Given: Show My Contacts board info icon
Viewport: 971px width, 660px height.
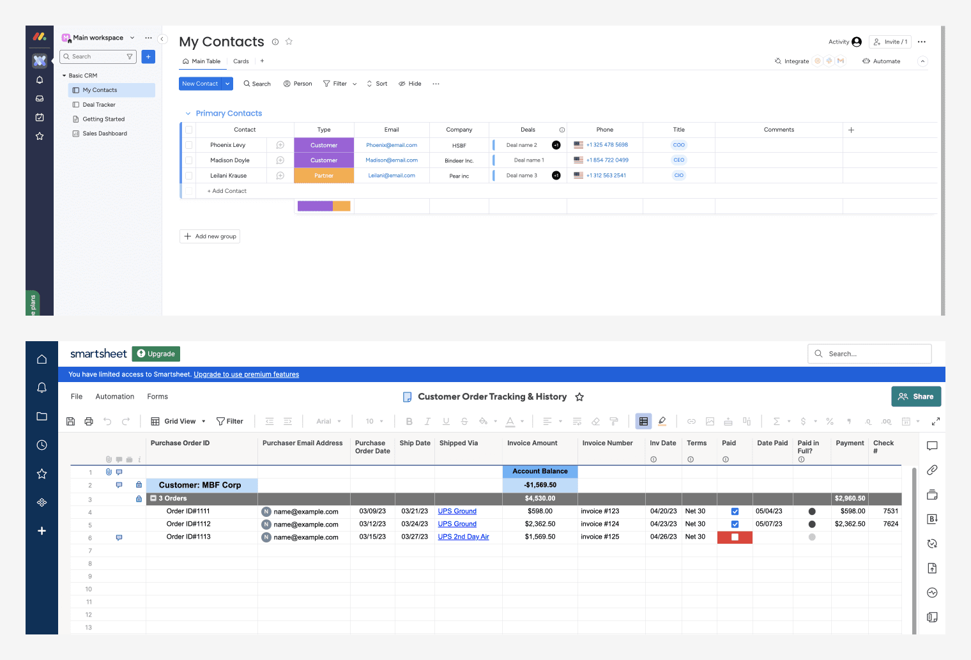Looking at the screenshot, I should tap(275, 42).
